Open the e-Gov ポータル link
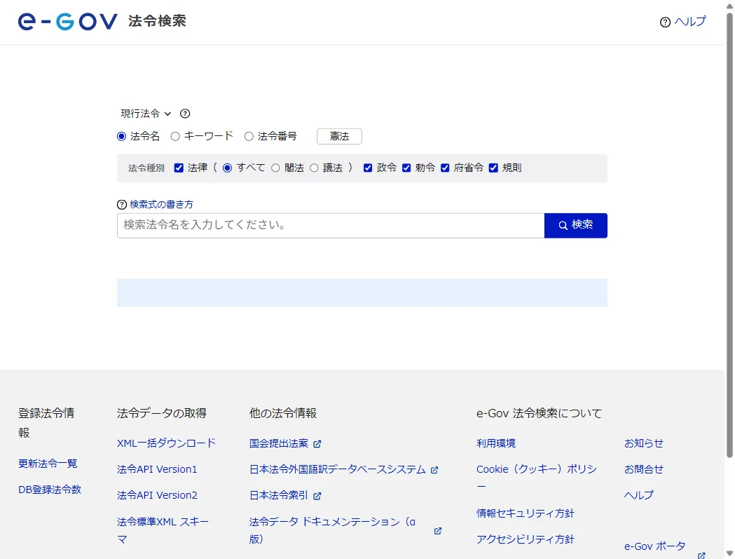Viewport: 735px width, 559px height. [x=655, y=546]
